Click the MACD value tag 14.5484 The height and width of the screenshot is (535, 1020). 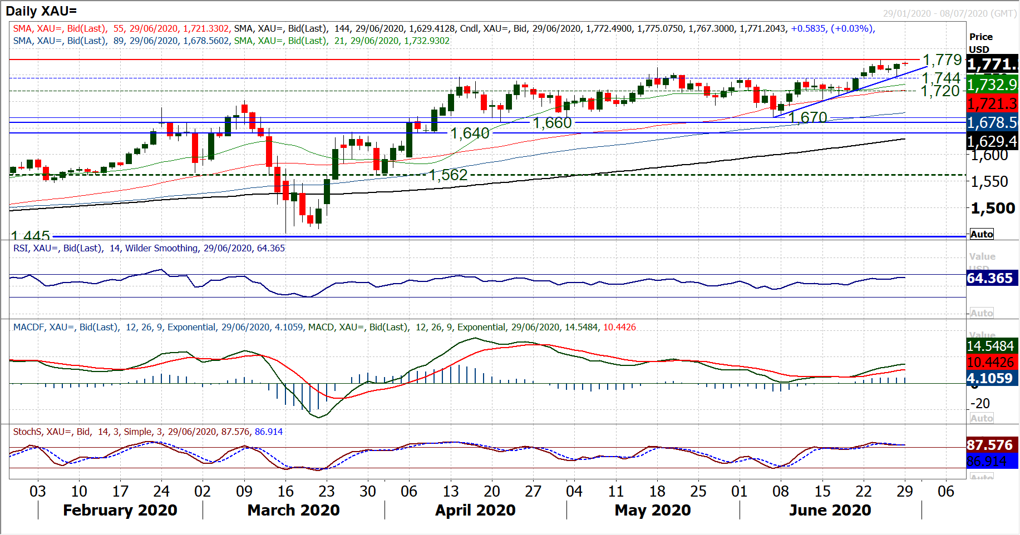click(x=991, y=346)
